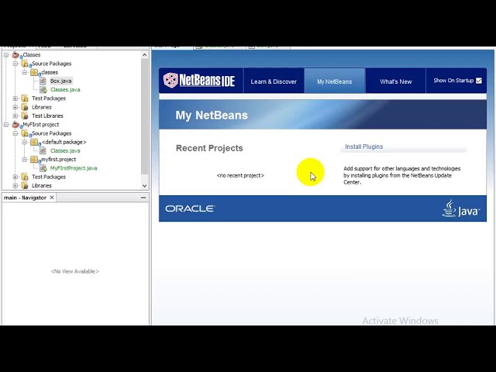Screen dimensions: 496x372
Task: Close the main - Navigator tab
Action: [x=52, y=198]
